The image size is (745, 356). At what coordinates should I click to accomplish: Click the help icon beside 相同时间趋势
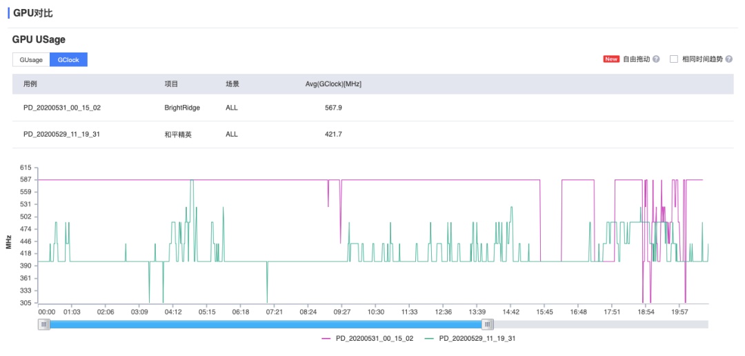(729, 59)
